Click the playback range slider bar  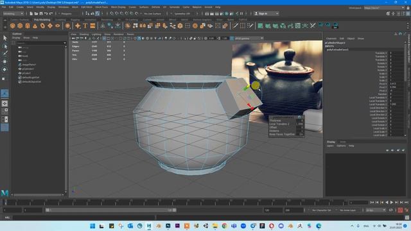(x=111, y=210)
